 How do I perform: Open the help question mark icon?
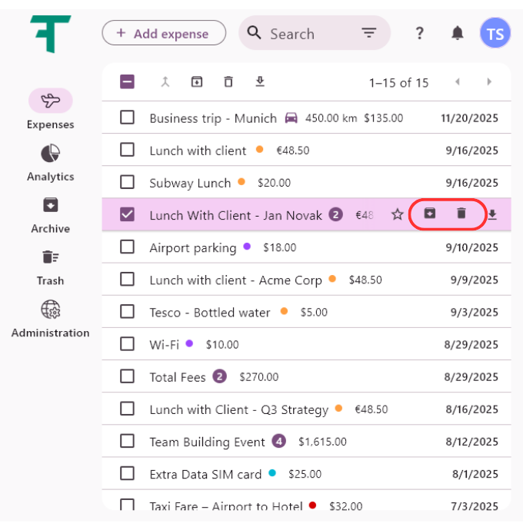[419, 33]
